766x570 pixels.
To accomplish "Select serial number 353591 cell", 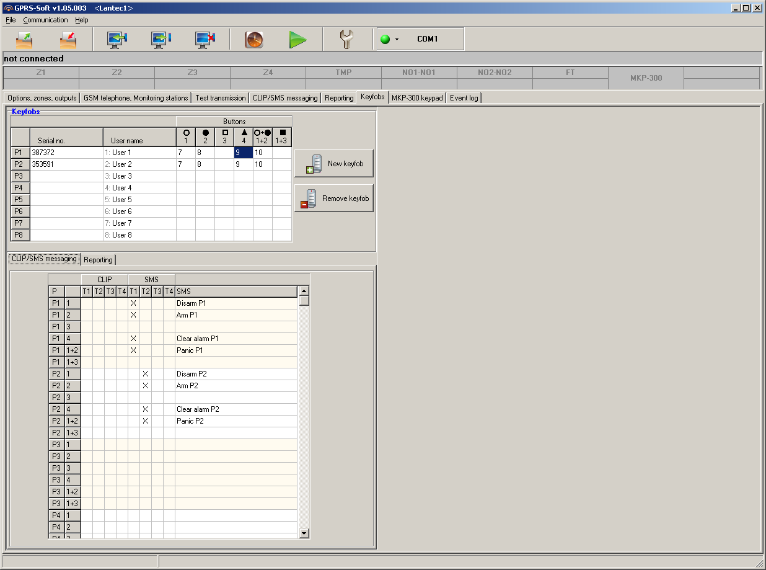I will click(x=66, y=164).
